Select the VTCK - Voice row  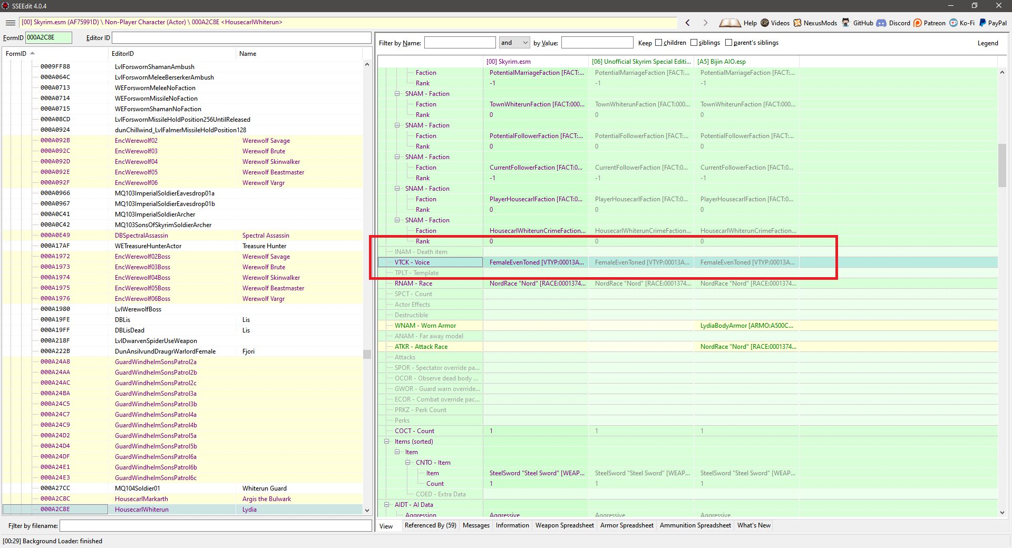click(688, 262)
